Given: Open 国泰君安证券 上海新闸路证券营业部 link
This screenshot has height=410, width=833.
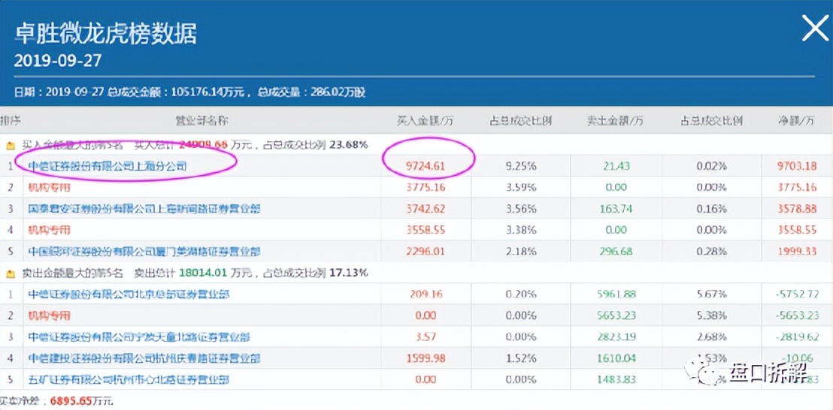Looking at the screenshot, I should 144,209.
